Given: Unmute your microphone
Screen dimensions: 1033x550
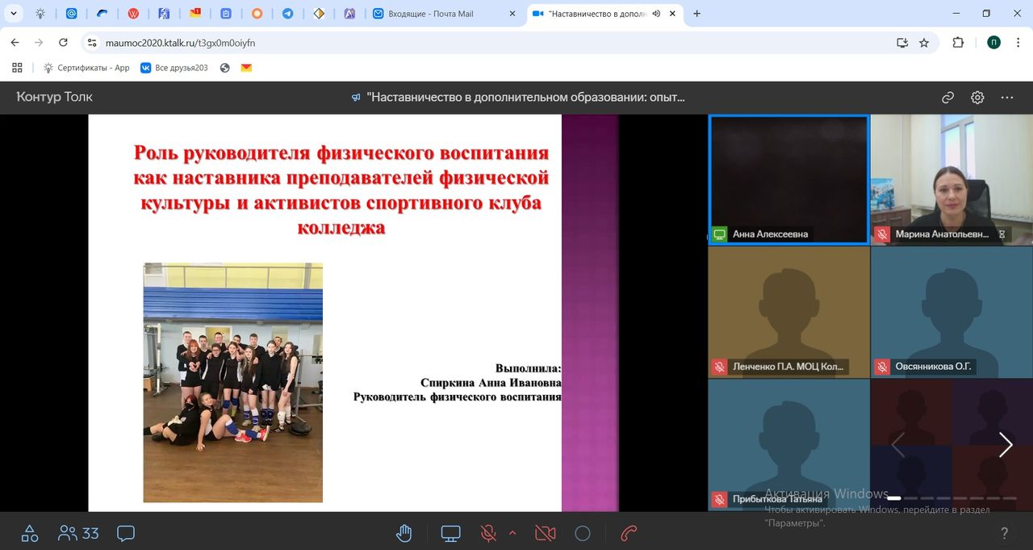Looking at the screenshot, I should tap(488, 533).
